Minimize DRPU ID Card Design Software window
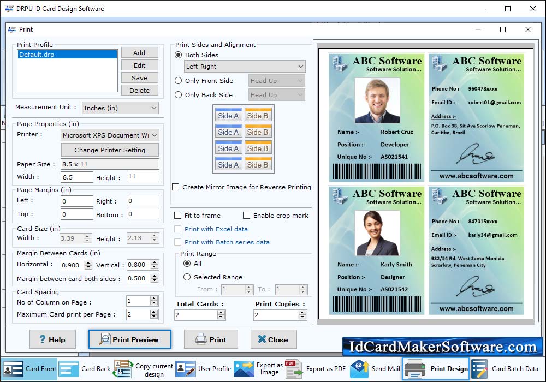 [x=483, y=9]
